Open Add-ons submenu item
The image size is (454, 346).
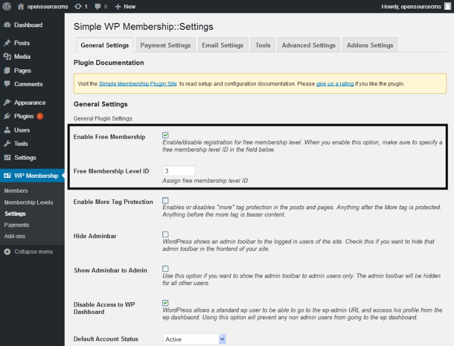coord(14,236)
